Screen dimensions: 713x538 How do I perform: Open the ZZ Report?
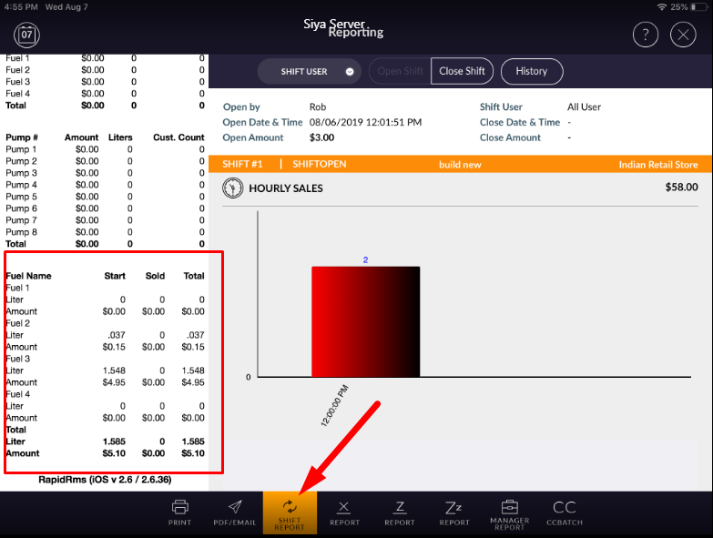click(454, 512)
